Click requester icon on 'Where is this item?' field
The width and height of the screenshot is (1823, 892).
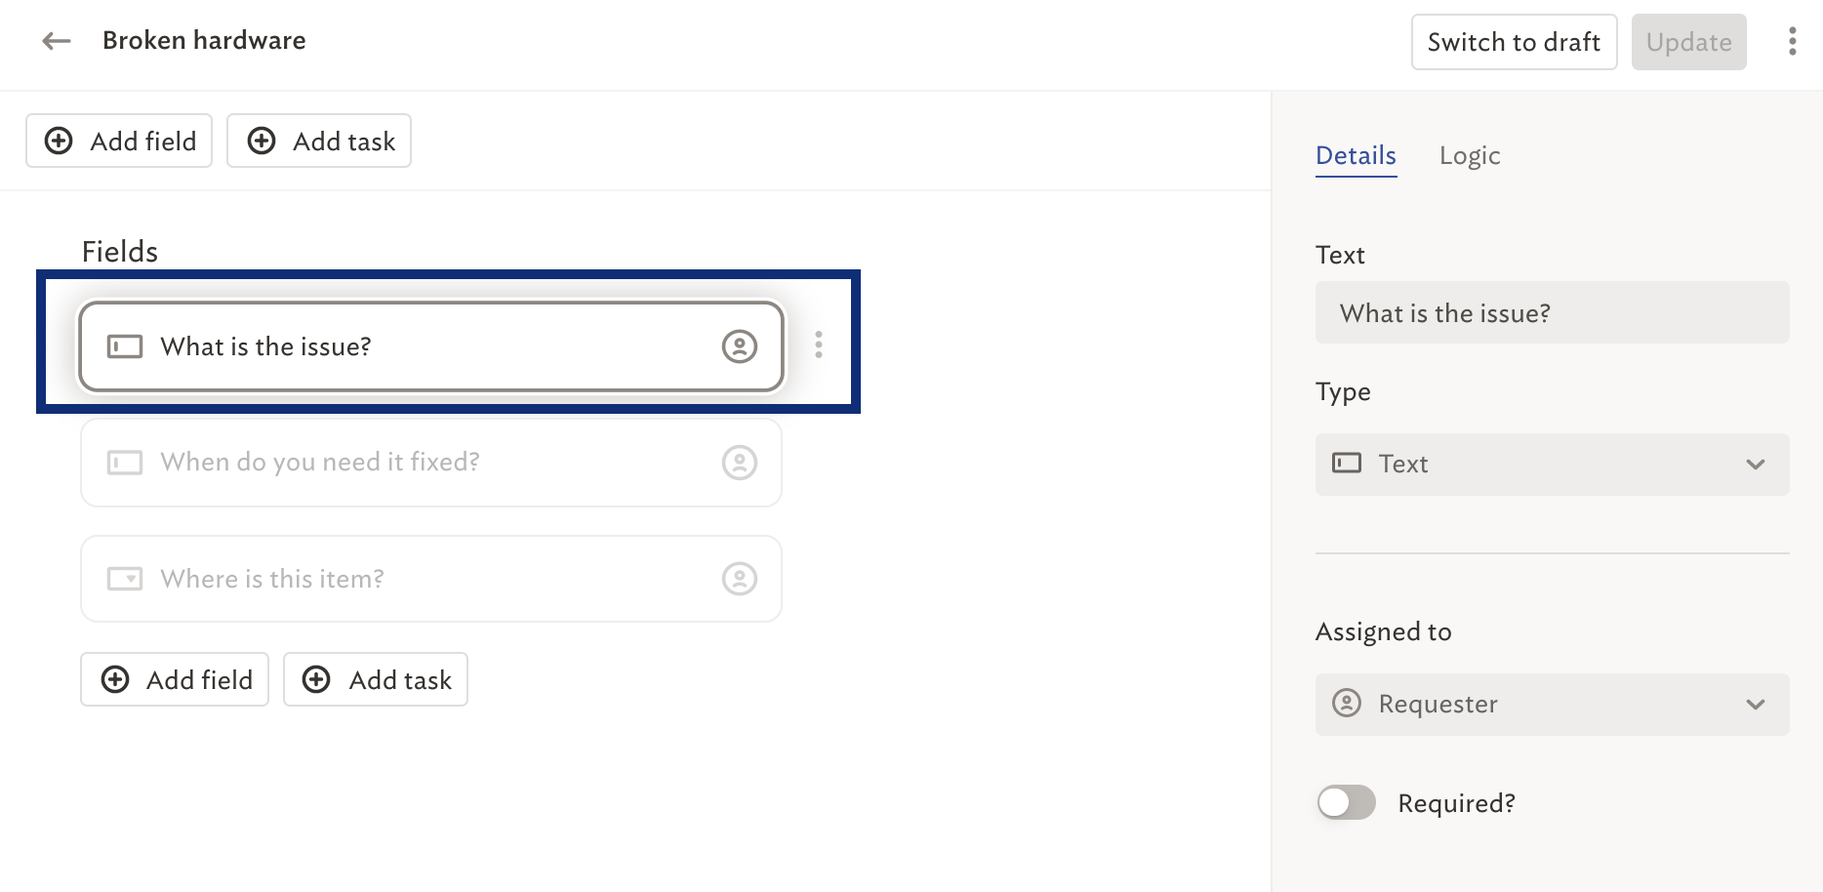pos(740,579)
